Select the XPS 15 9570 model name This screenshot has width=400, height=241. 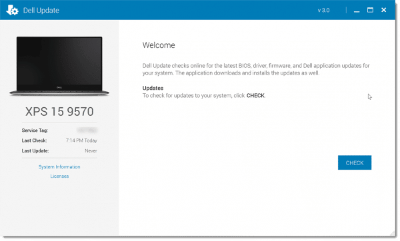point(59,112)
